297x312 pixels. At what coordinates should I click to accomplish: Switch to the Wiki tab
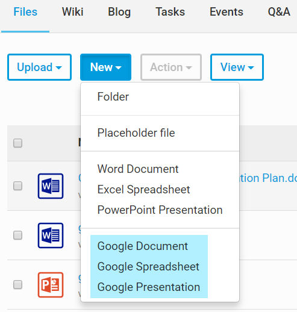[x=72, y=11]
